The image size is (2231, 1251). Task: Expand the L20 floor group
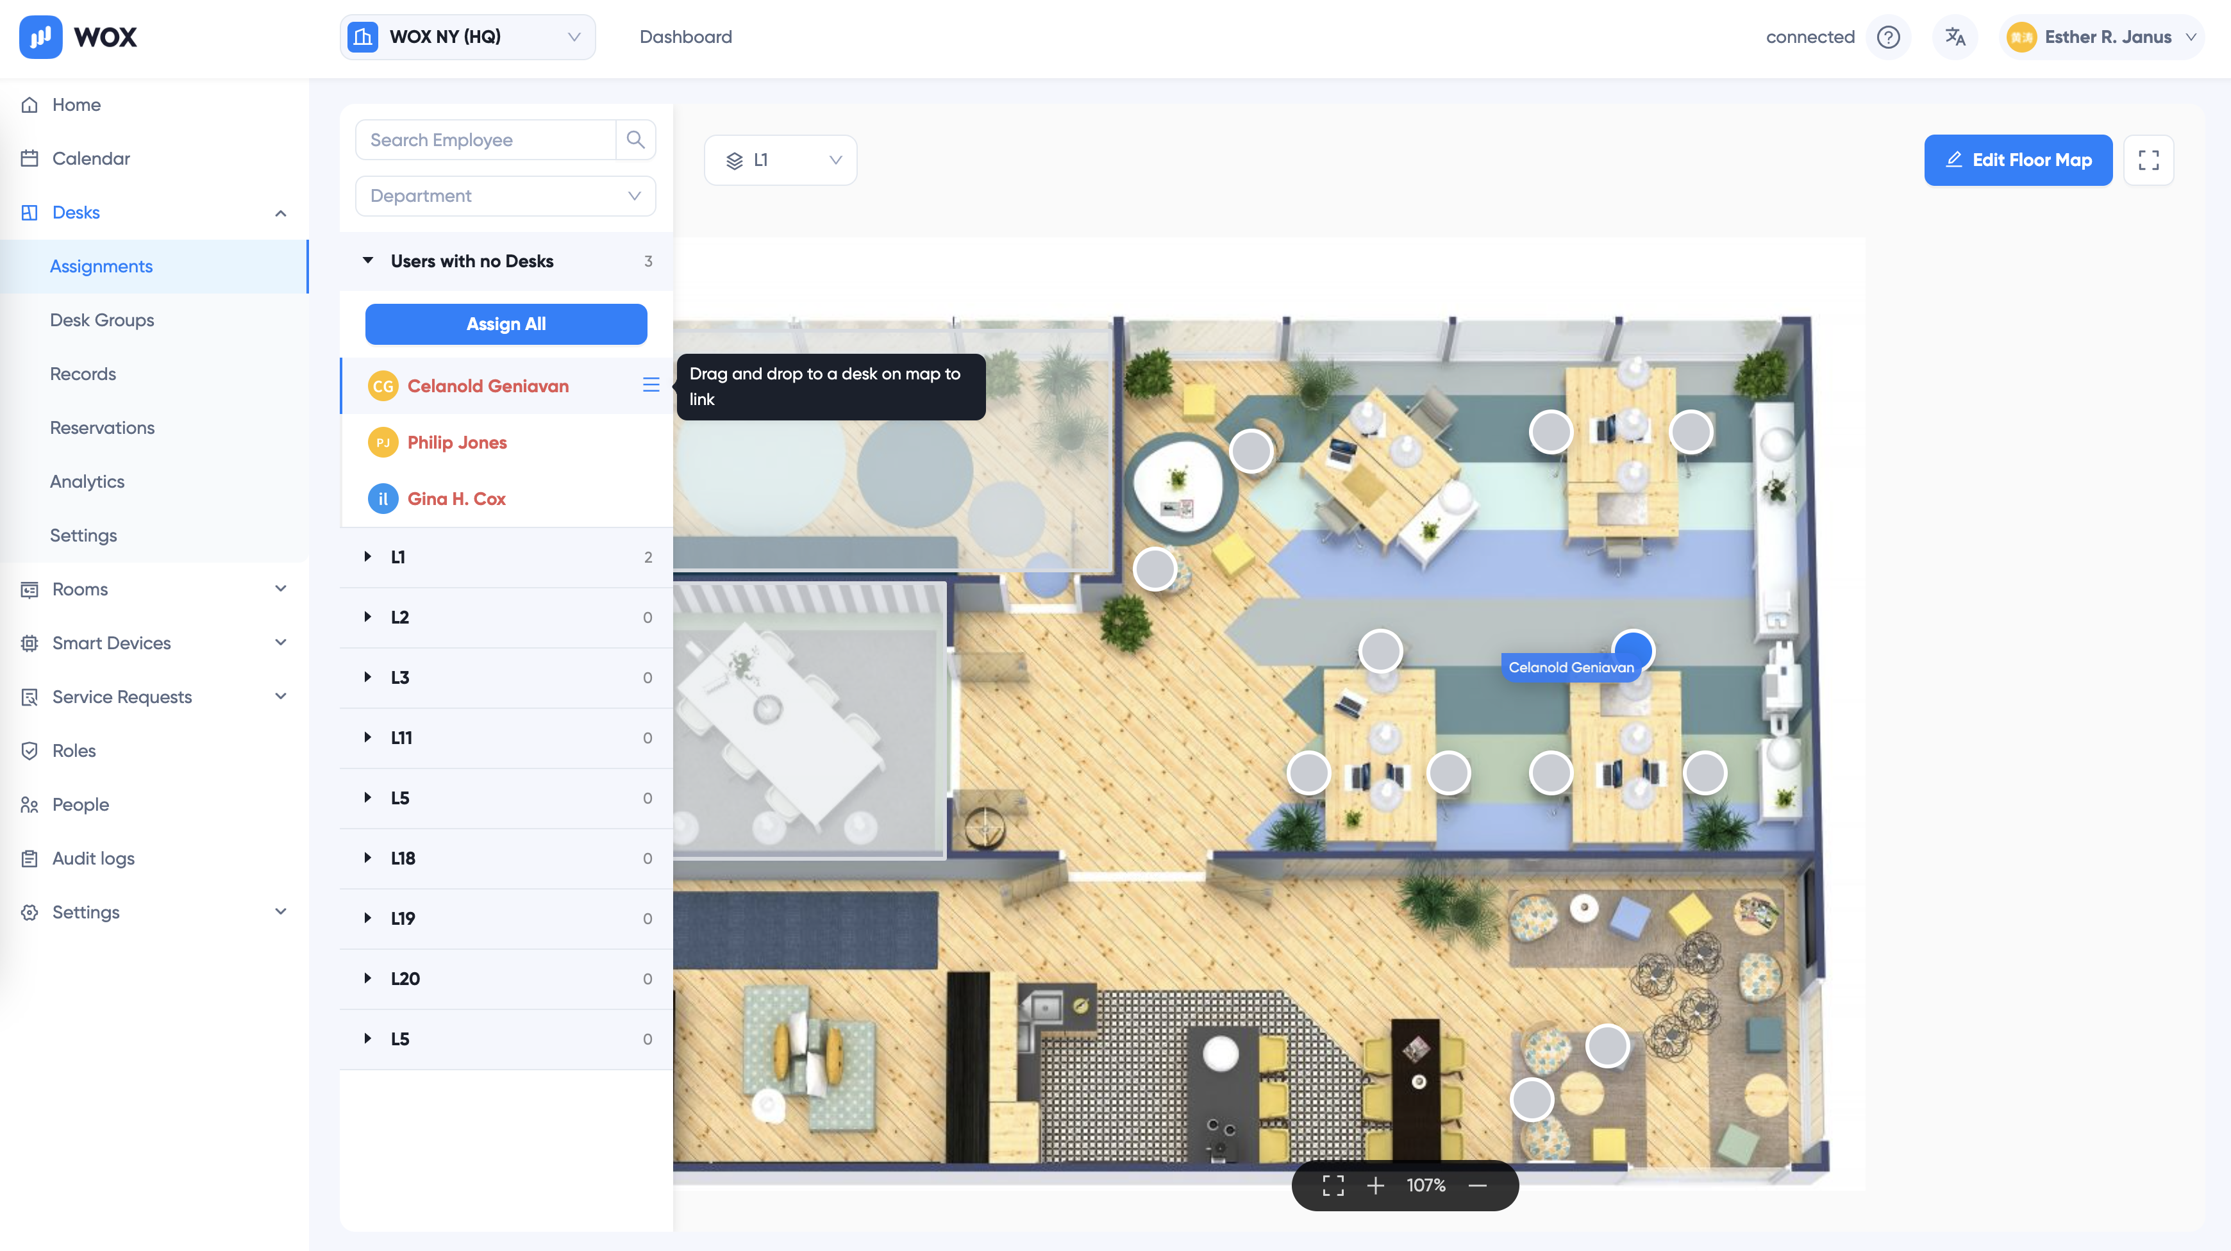pos(506,978)
